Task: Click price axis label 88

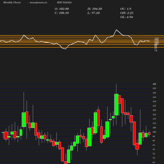Action: (x=154, y=145)
